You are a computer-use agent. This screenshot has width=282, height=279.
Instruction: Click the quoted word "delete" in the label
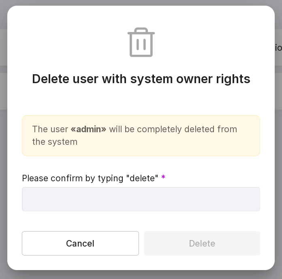[x=142, y=178]
